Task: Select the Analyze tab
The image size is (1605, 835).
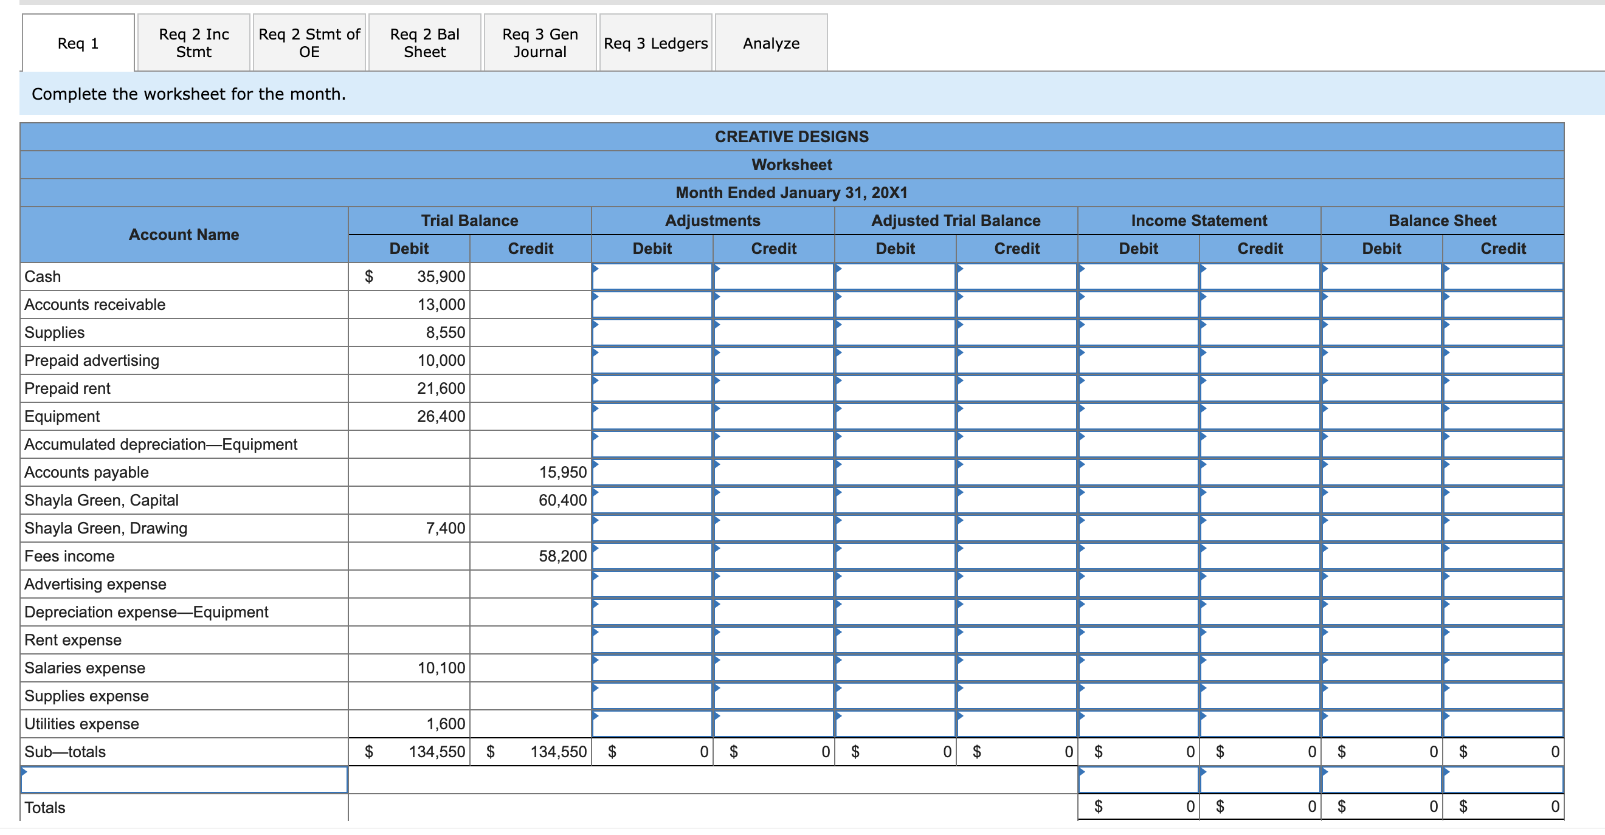Action: coord(771,43)
